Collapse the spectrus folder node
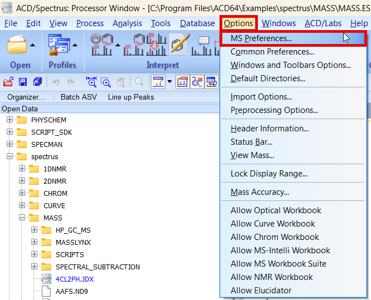Screen dimensions: 371x300 [9, 156]
